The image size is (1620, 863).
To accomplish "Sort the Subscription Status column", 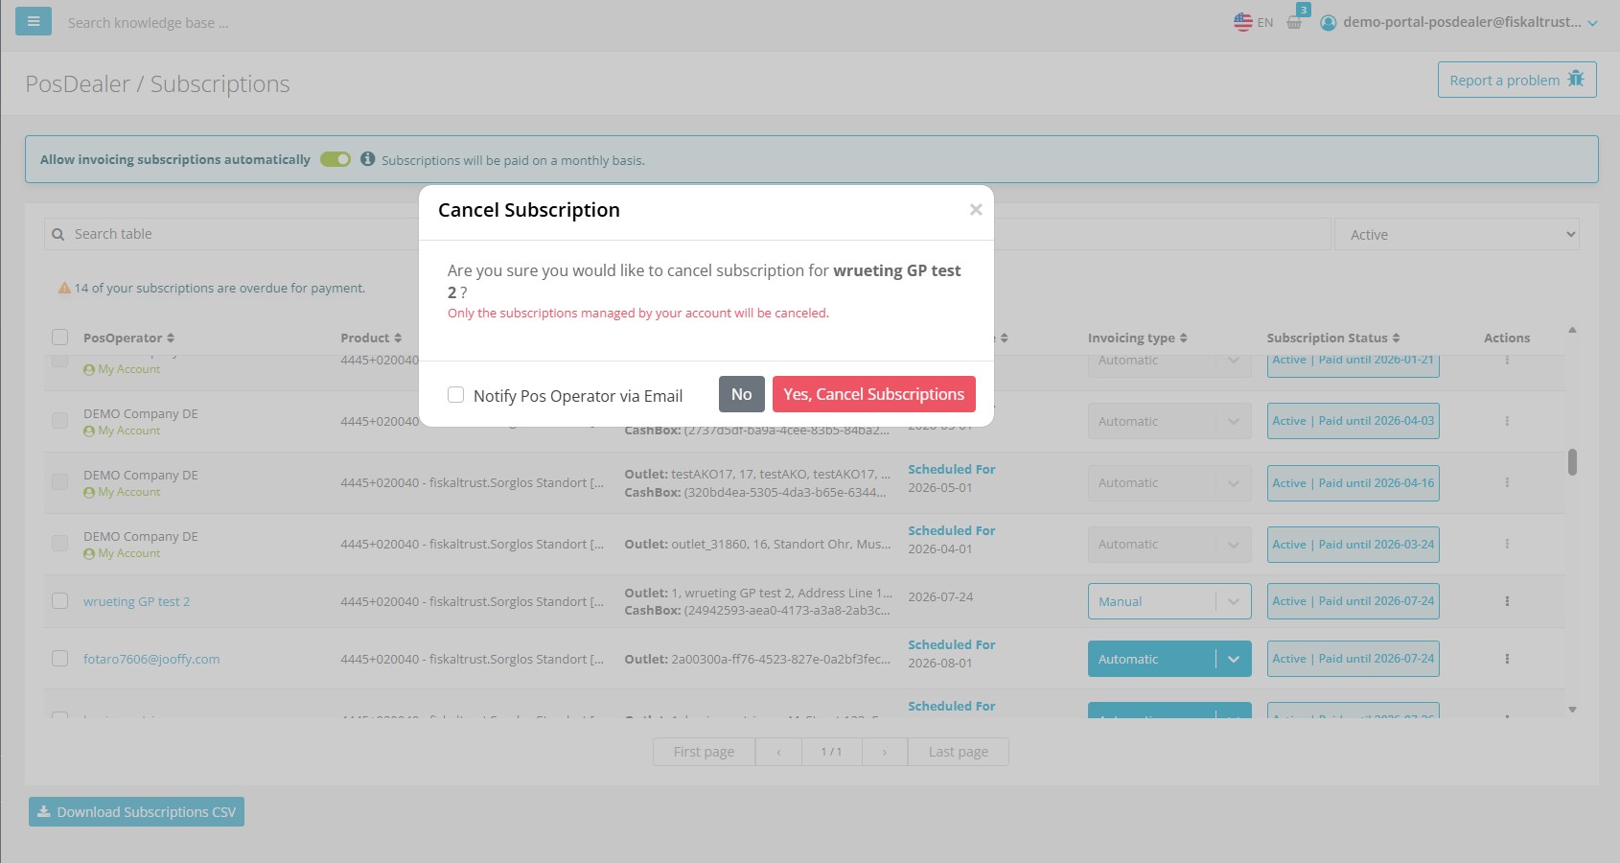I will (x=1397, y=337).
